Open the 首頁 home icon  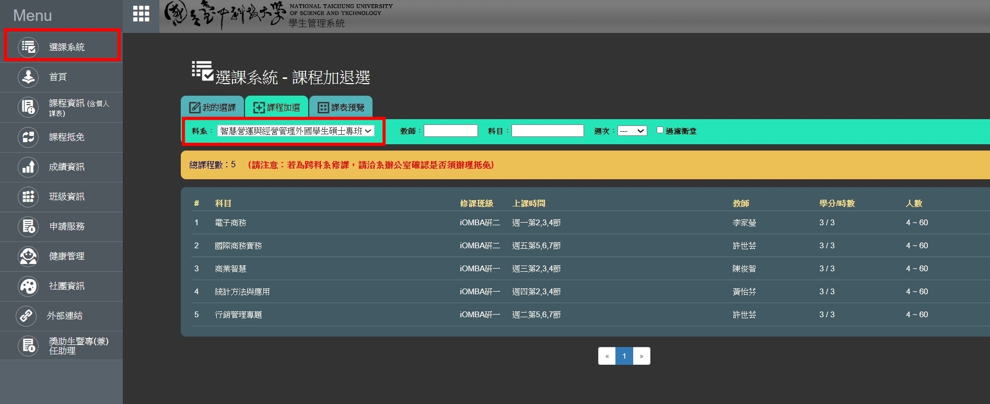[x=28, y=77]
